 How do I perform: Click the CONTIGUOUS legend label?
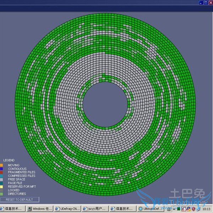point(17,169)
